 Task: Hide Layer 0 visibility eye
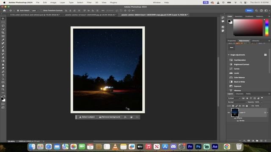click(229, 113)
